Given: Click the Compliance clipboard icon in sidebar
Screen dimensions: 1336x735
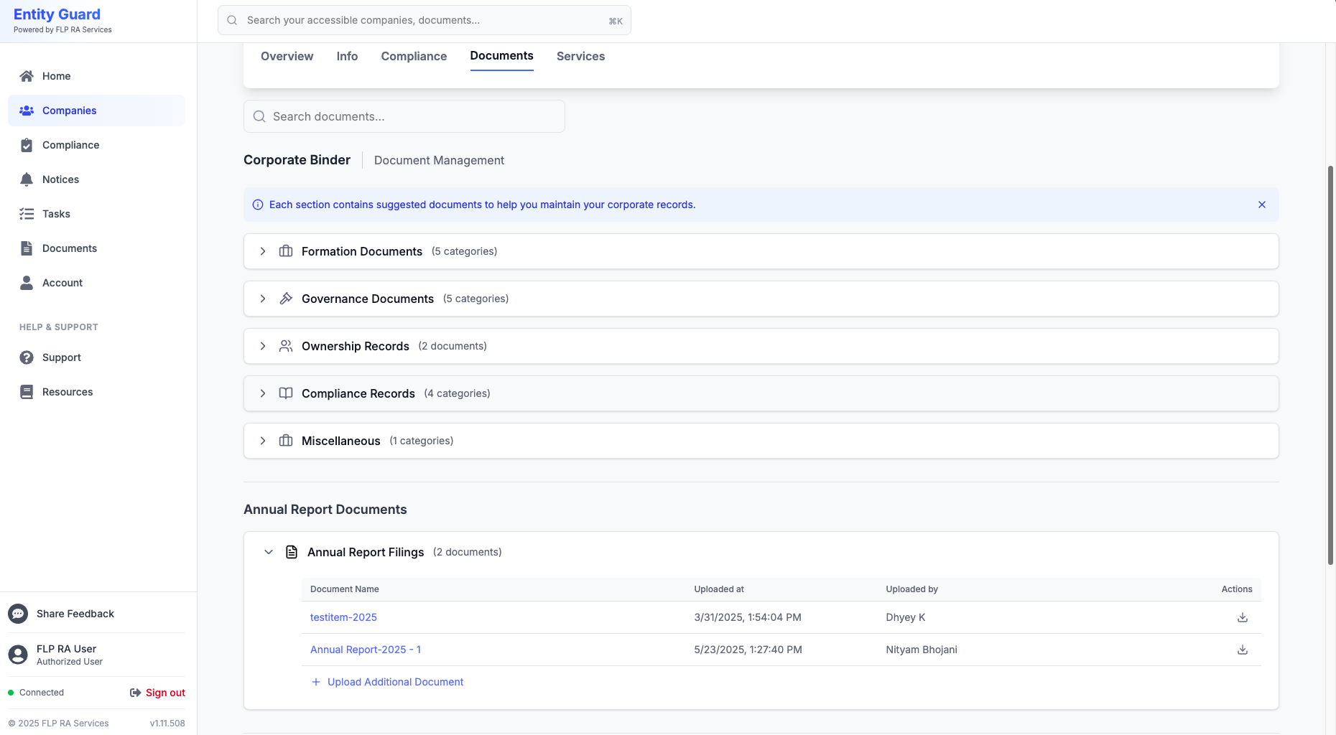Looking at the screenshot, I should click(27, 145).
